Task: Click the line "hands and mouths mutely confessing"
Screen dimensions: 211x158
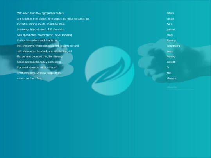Action: 39,62
